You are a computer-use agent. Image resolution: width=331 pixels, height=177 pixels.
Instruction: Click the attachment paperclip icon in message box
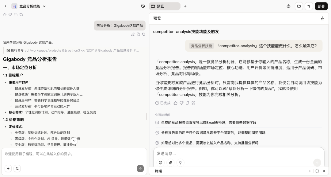tap(170, 163)
